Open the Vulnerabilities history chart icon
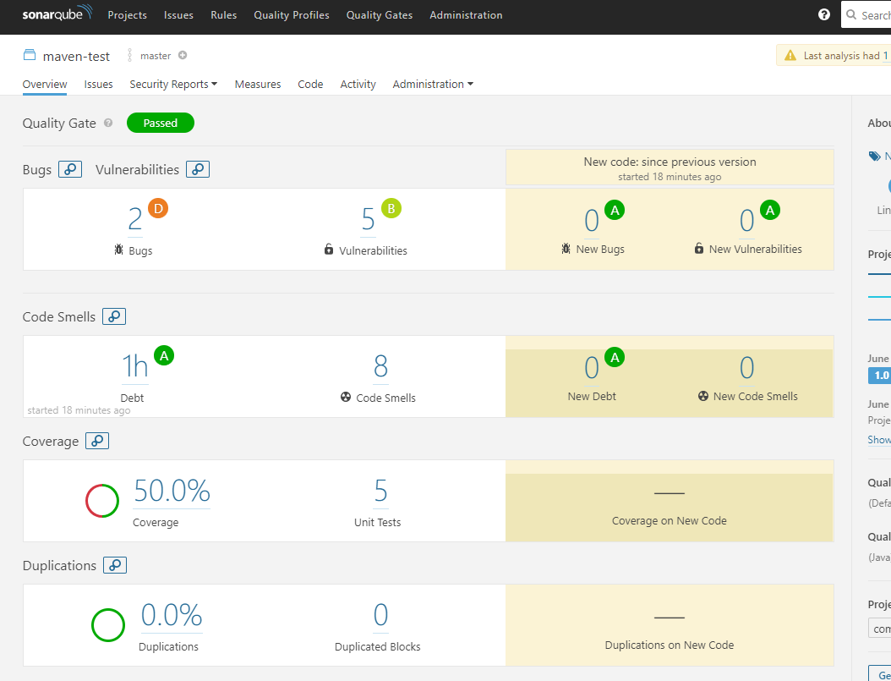The width and height of the screenshot is (891, 681). pos(197,169)
